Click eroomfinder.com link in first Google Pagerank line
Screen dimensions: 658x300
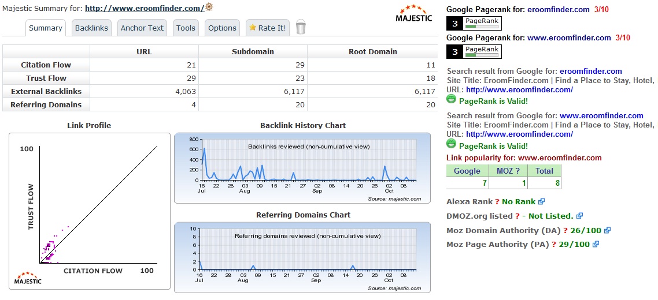tap(559, 10)
